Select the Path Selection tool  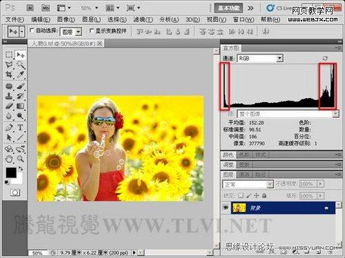pos(9,137)
